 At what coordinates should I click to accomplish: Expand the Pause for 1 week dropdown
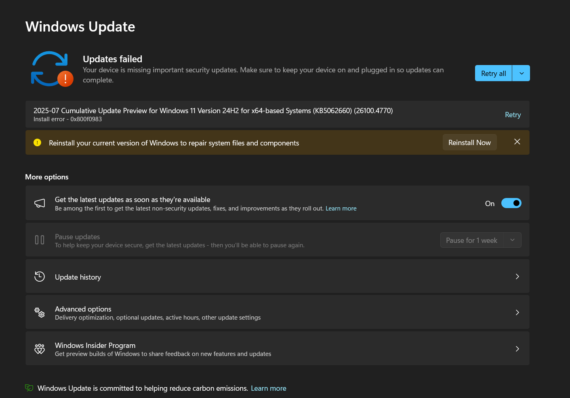coord(512,240)
